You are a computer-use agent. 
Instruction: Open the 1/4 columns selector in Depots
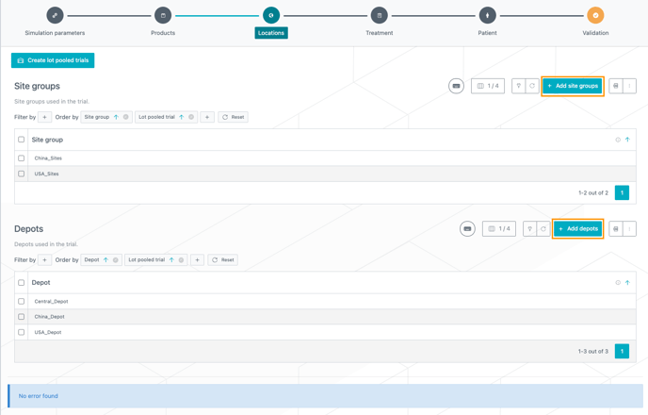(499, 229)
